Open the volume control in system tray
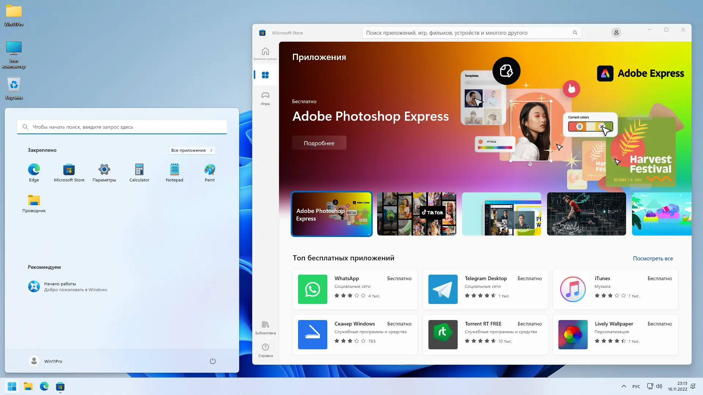Image resolution: width=703 pixels, height=395 pixels. tap(659, 386)
